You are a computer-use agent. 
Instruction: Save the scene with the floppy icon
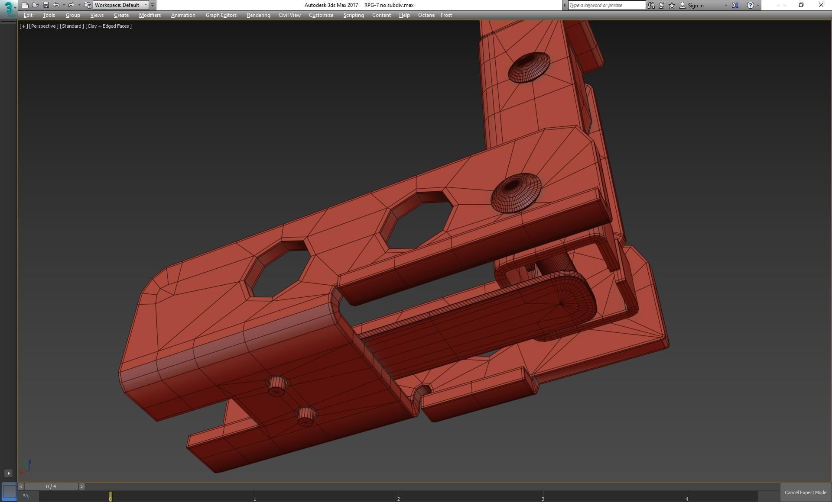pyautogui.click(x=45, y=5)
